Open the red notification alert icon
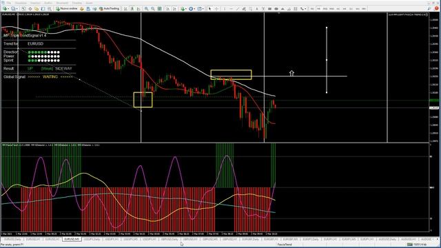The height and width of the screenshot is (248, 441). (437, 8)
